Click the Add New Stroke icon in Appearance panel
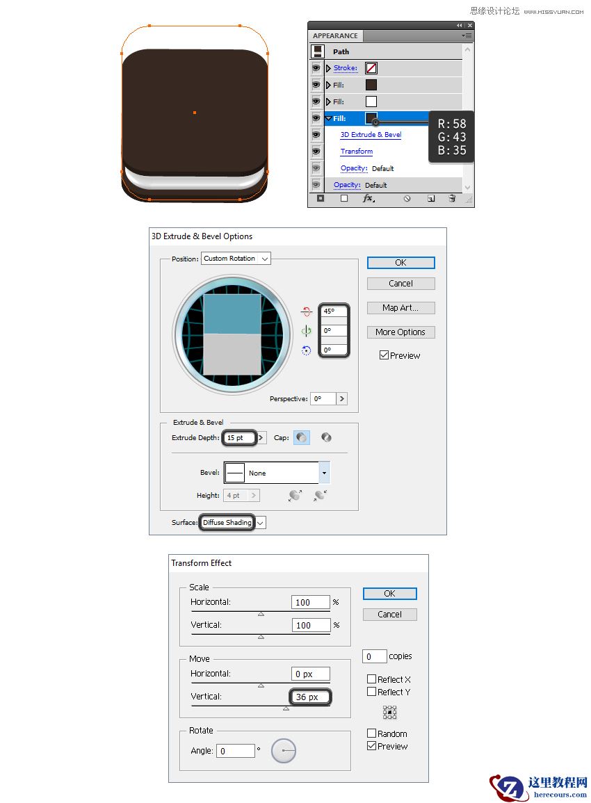591x803 pixels. click(321, 199)
